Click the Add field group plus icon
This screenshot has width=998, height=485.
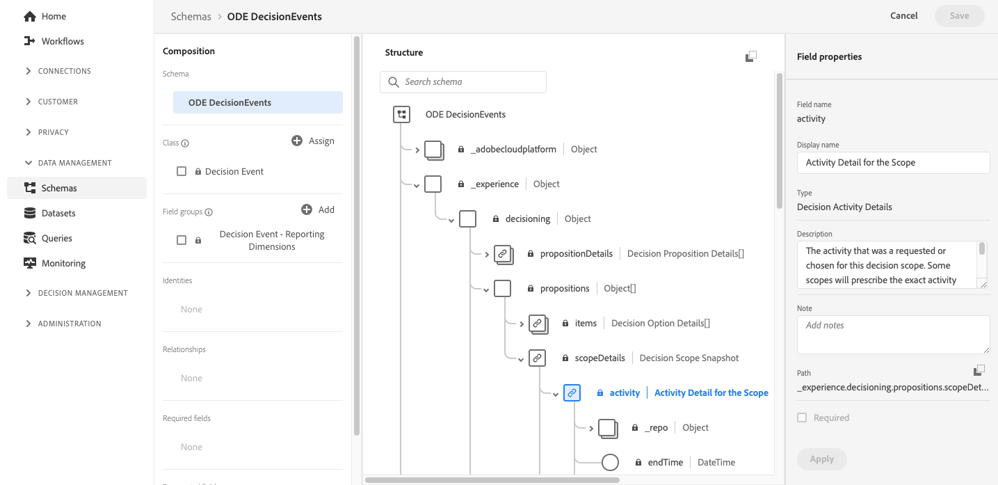pyautogui.click(x=307, y=209)
